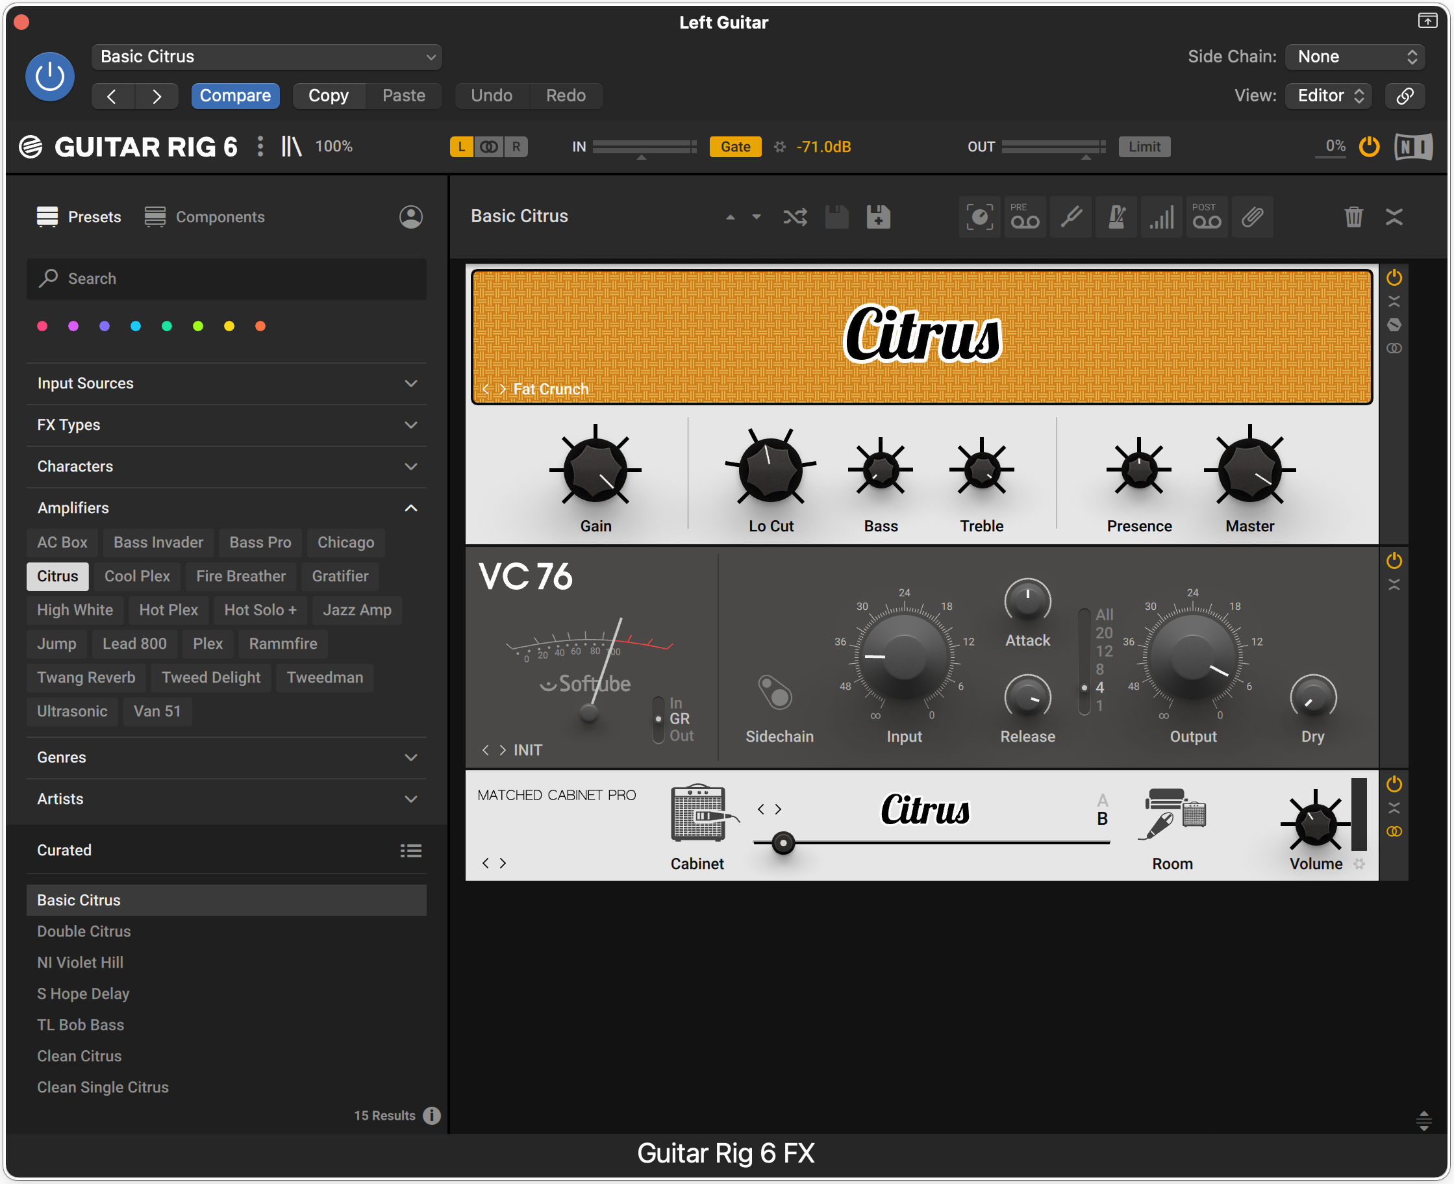Click the paperclip attachment icon

click(x=1252, y=217)
